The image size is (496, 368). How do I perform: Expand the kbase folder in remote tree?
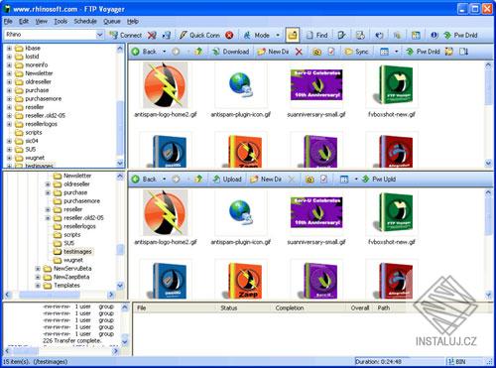click(9, 49)
